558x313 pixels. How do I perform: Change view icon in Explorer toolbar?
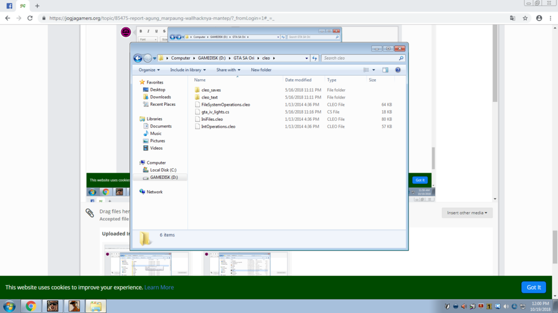click(x=366, y=70)
